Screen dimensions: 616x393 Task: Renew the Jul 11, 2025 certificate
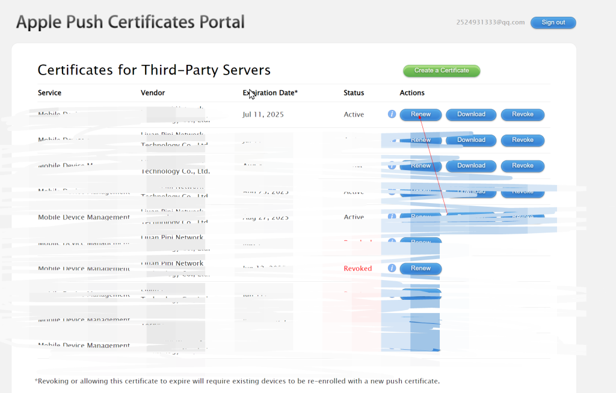pyautogui.click(x=420, y=114)
